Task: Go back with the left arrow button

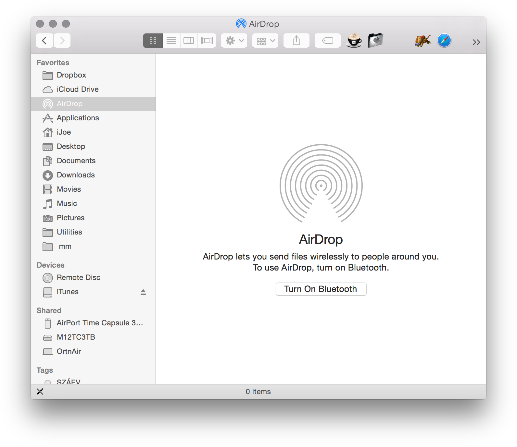Action: tap(44, 41)
